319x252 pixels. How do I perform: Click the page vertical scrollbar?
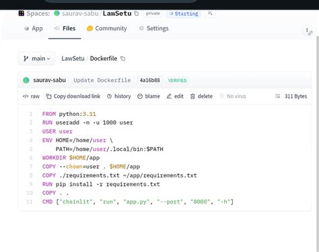point(318,144)
